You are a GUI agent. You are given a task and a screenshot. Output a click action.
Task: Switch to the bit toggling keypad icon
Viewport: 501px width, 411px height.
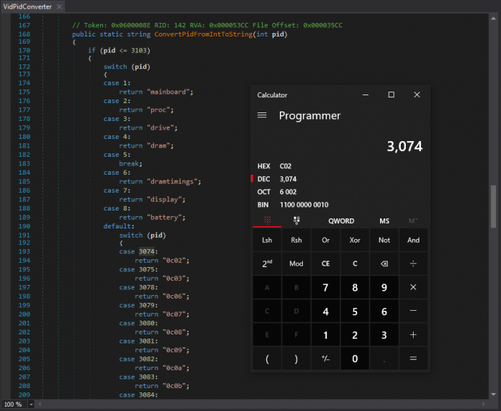pyautogui.click(x=296, y=221)
